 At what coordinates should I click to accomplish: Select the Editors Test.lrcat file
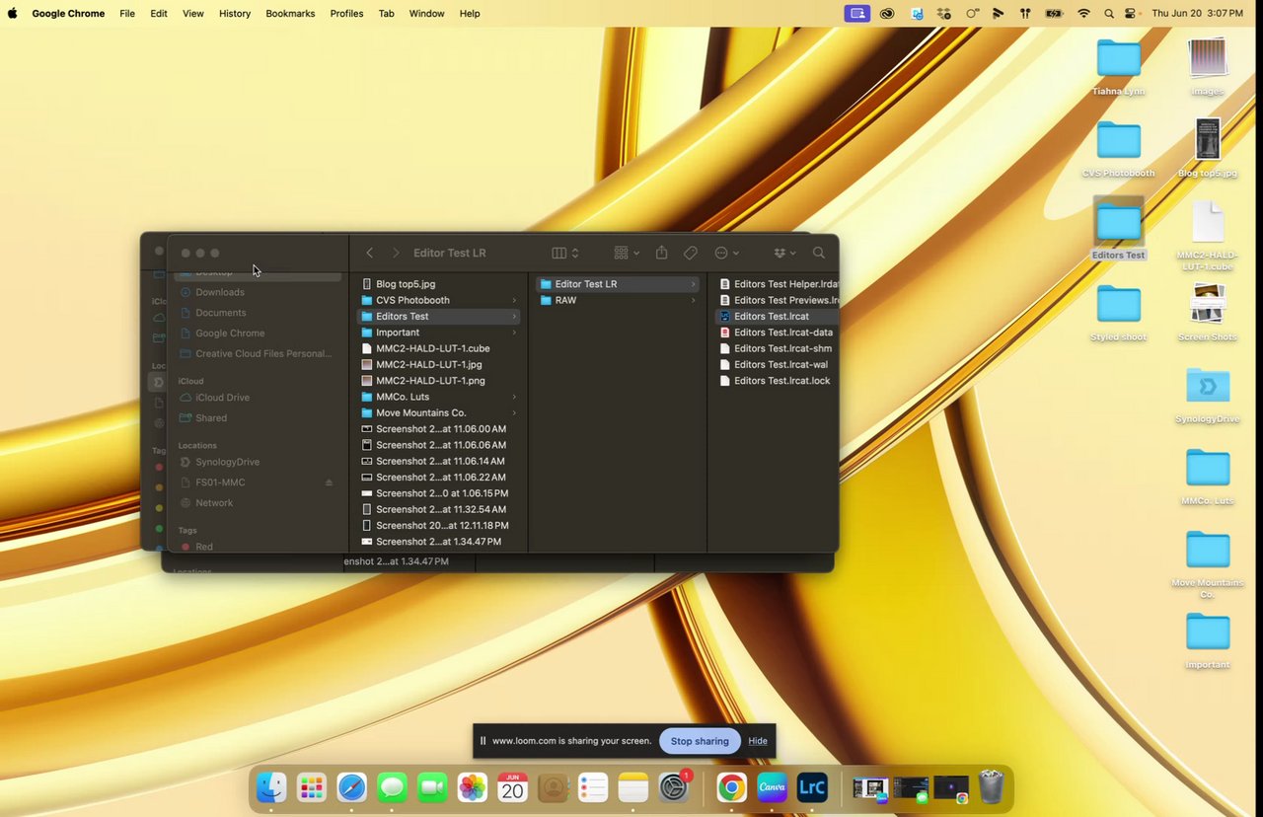[x=777, y=317]
